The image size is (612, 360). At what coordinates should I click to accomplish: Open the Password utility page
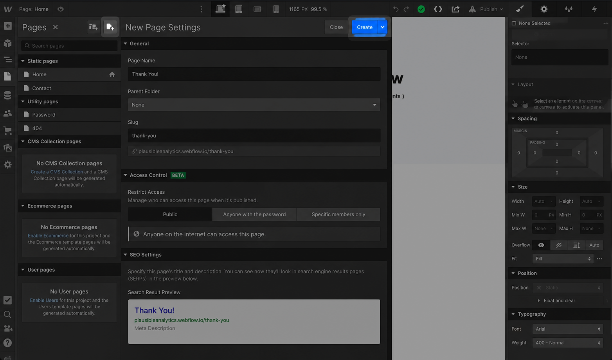point(69,115)
